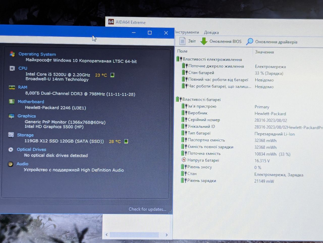Open the Довідка menu
The width and height of the screenshot is (323, 243).
[211, 33]
